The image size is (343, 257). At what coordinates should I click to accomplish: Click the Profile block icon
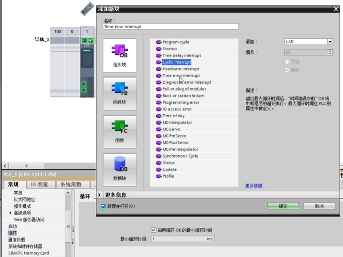(158, 176)
